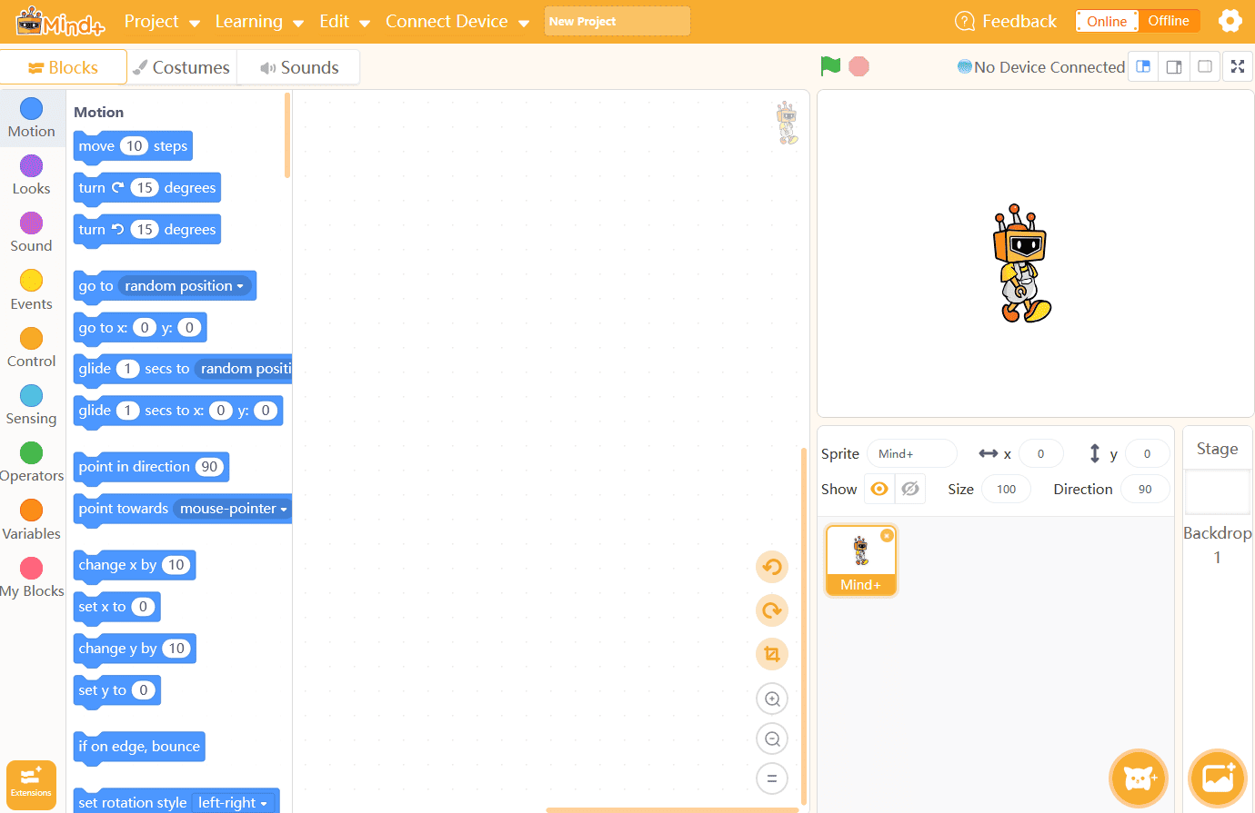Open the Sounds tab
The height and width of the screenshot is (813, 1255).
click(x=298, y=67)
